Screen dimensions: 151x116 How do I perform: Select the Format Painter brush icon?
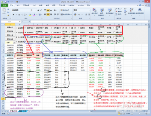8,15
